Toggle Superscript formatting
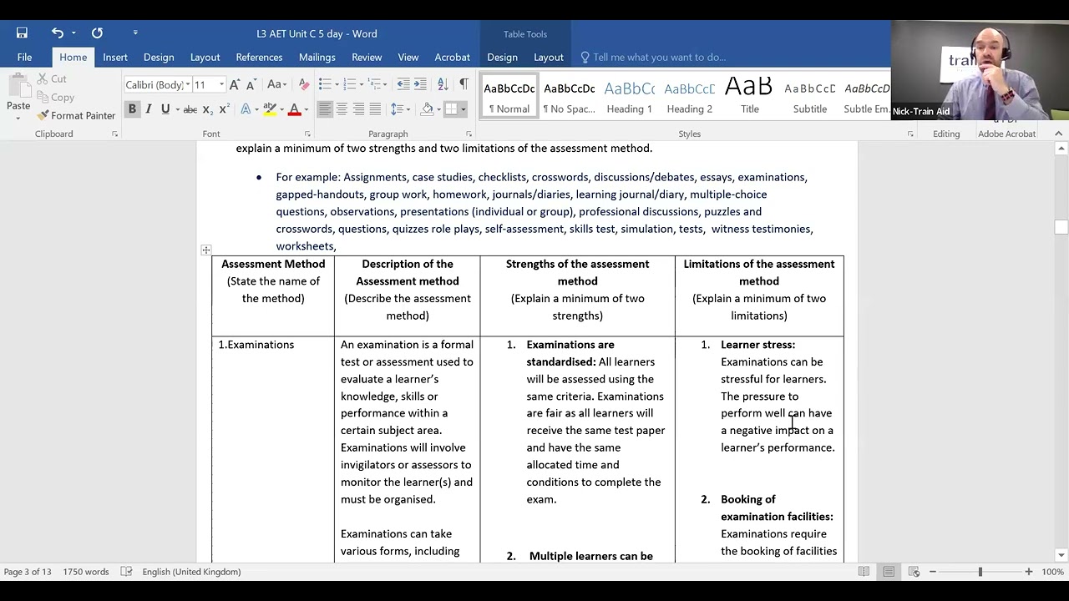 tap(224, 109)
